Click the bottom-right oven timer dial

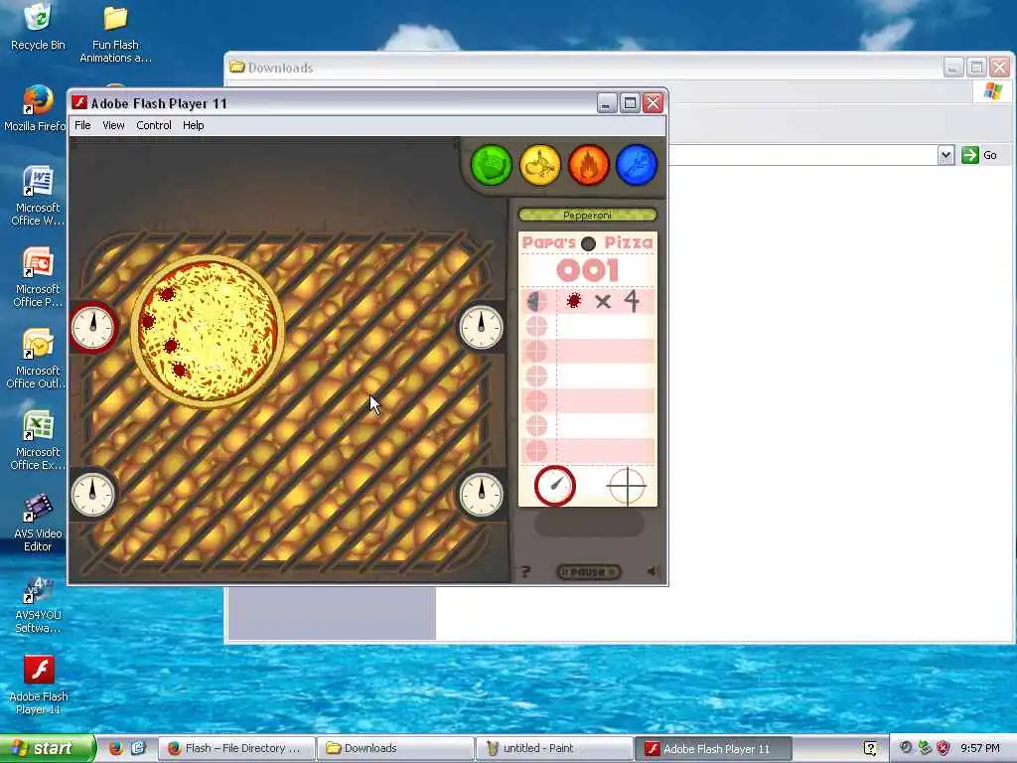(481, 495)
